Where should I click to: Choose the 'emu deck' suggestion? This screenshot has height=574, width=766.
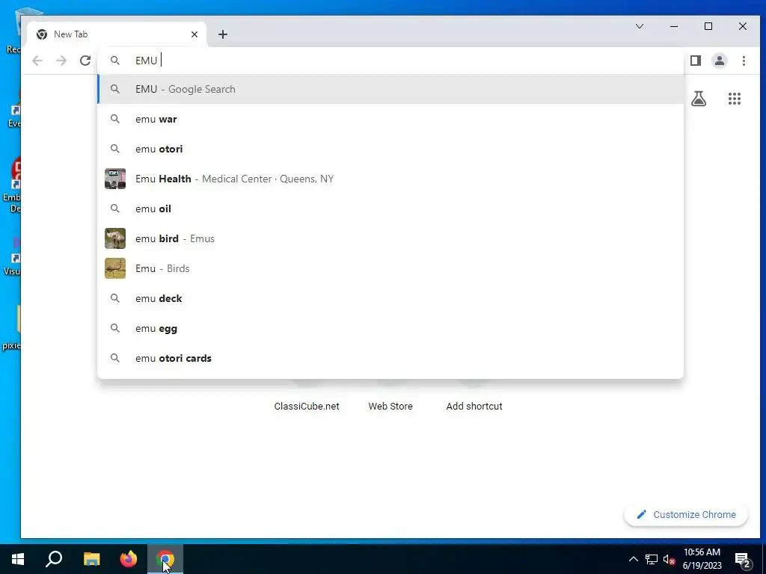coord(390,298)
